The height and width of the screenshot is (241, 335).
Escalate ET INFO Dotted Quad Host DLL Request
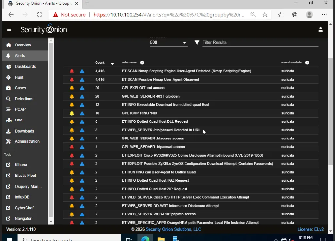coord(82,122)
